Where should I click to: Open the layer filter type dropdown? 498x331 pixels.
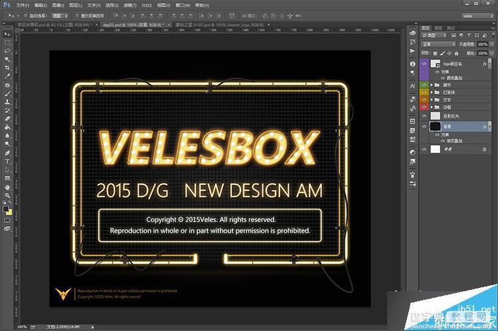(434, 35)
